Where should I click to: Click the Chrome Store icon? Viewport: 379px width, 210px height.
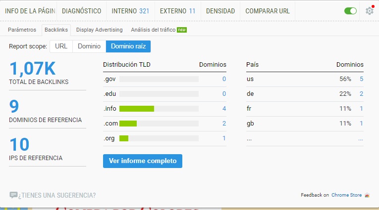[x=367, y=195]
